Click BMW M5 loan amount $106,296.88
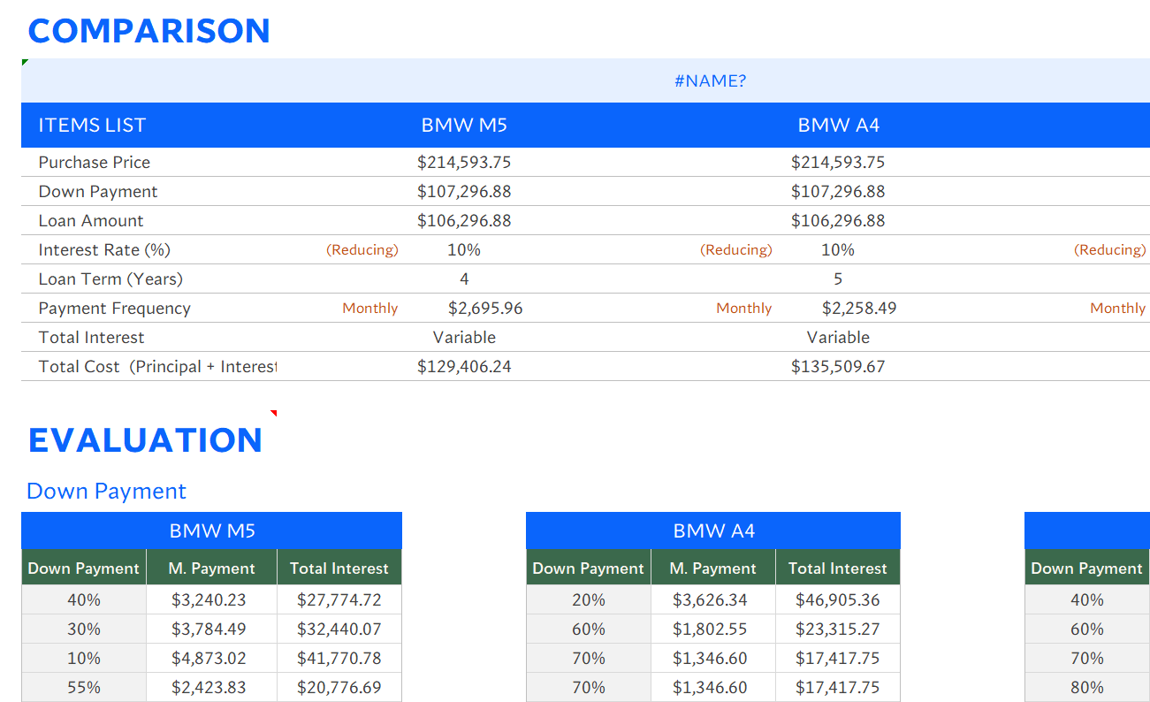Screen dimensions: 1150x702 click(x=464, y=220)
